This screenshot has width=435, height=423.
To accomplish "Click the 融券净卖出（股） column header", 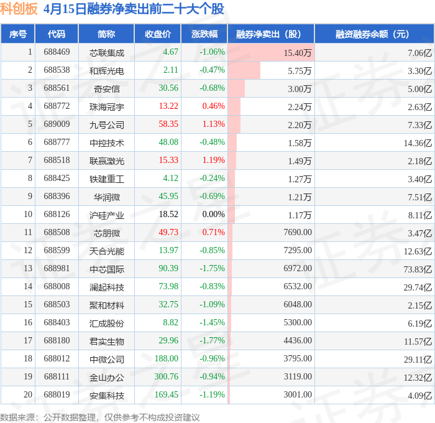I will (x=271, y=34).
